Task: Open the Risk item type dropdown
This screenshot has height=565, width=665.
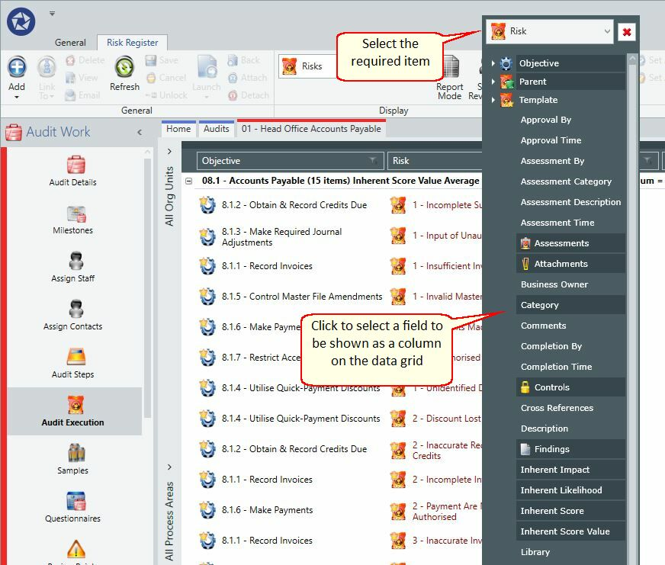Action: click(x=549, y=31)
